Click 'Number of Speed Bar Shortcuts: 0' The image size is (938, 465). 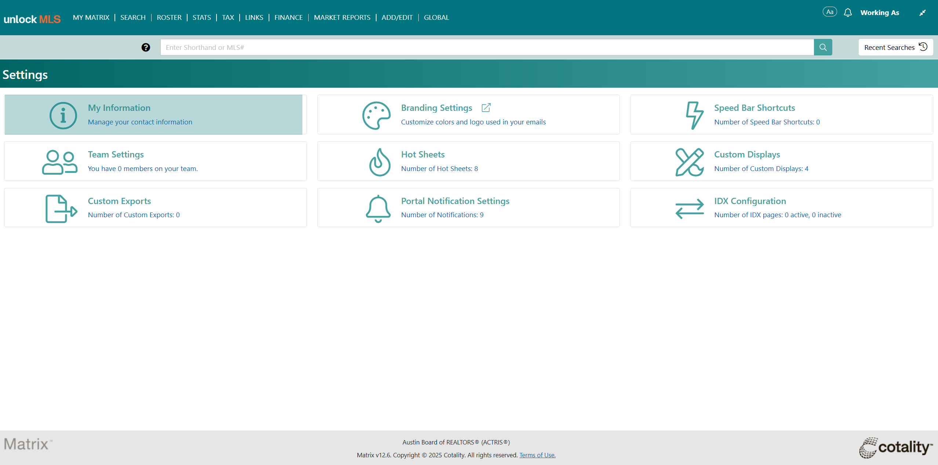pyautogui.click(x=767, y=122)
